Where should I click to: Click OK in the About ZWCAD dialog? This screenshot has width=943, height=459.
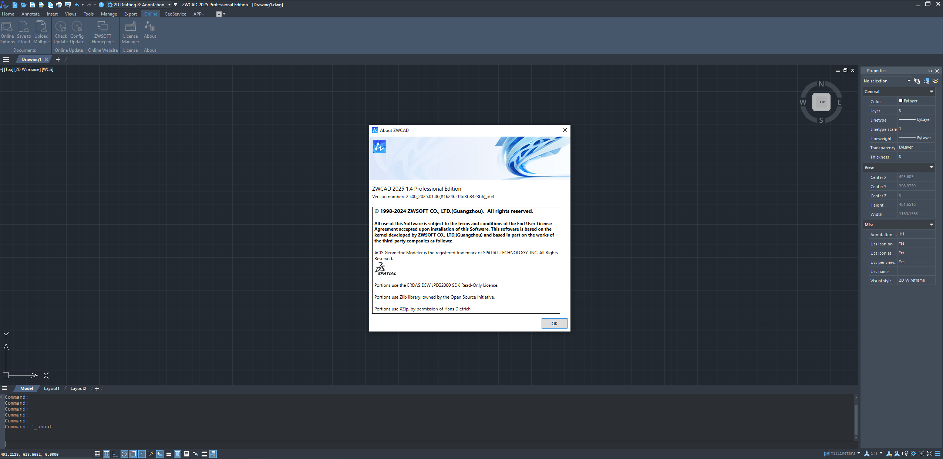coord(554,323)
